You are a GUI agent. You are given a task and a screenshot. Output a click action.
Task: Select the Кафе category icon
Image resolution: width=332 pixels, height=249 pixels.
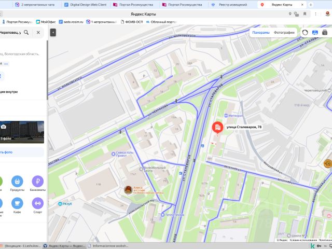click(17, 203)
